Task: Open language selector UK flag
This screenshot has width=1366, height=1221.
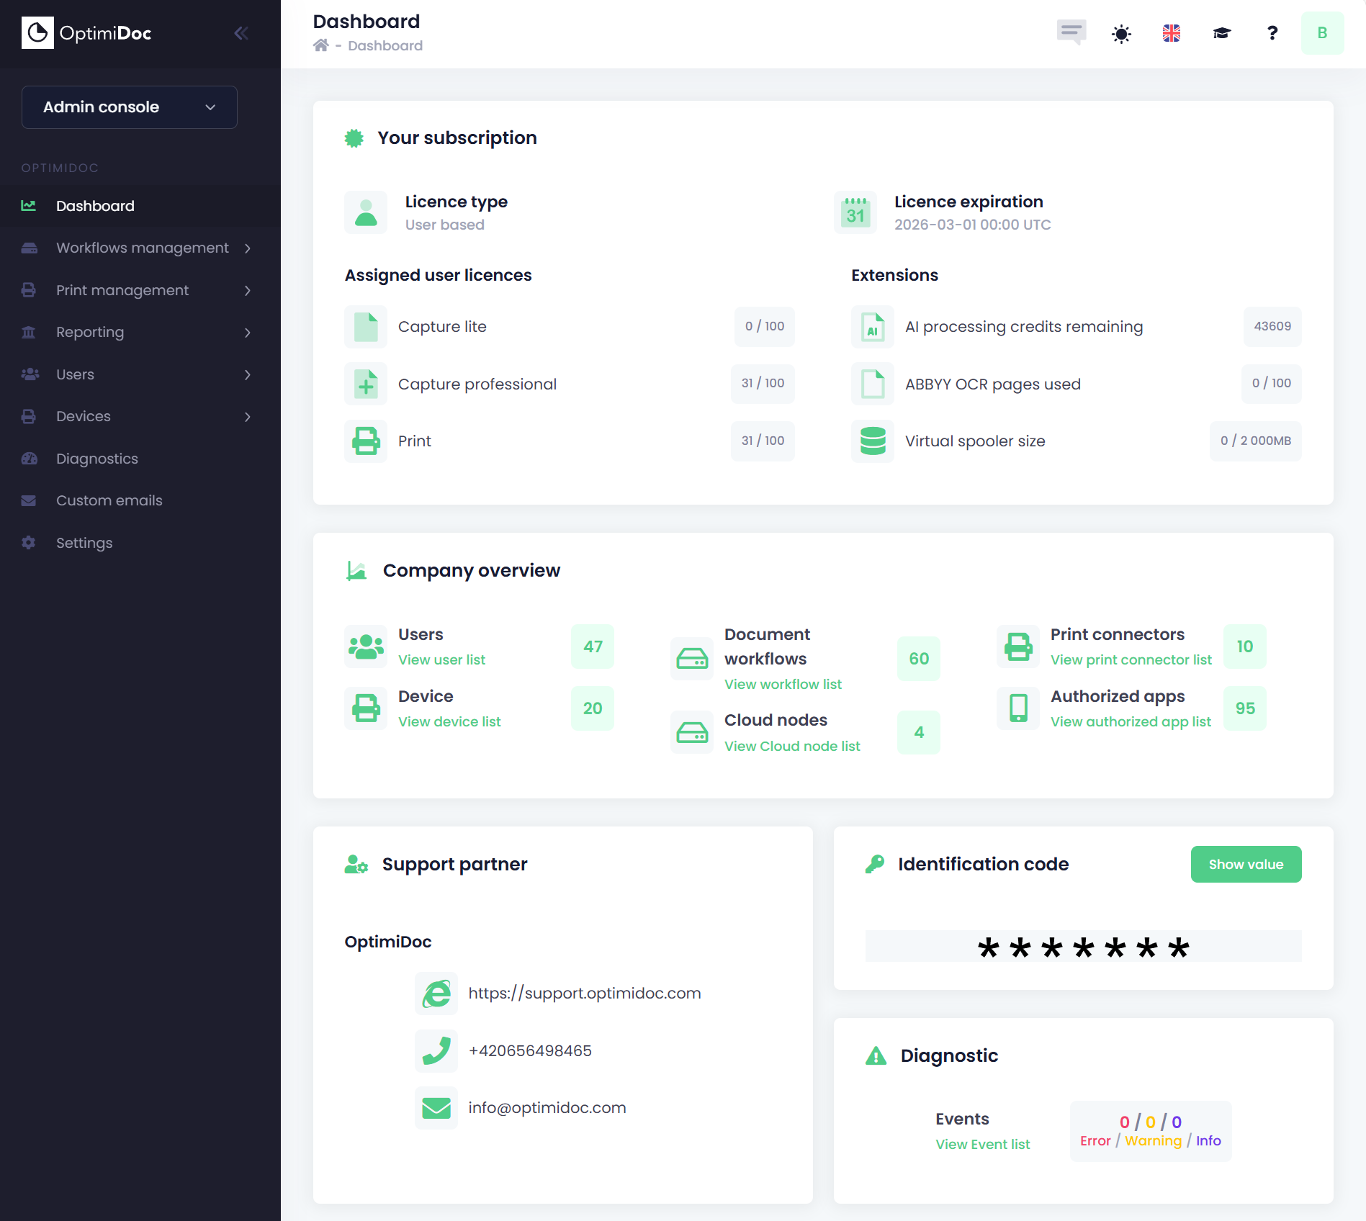Action: [x=1172, y=33]
